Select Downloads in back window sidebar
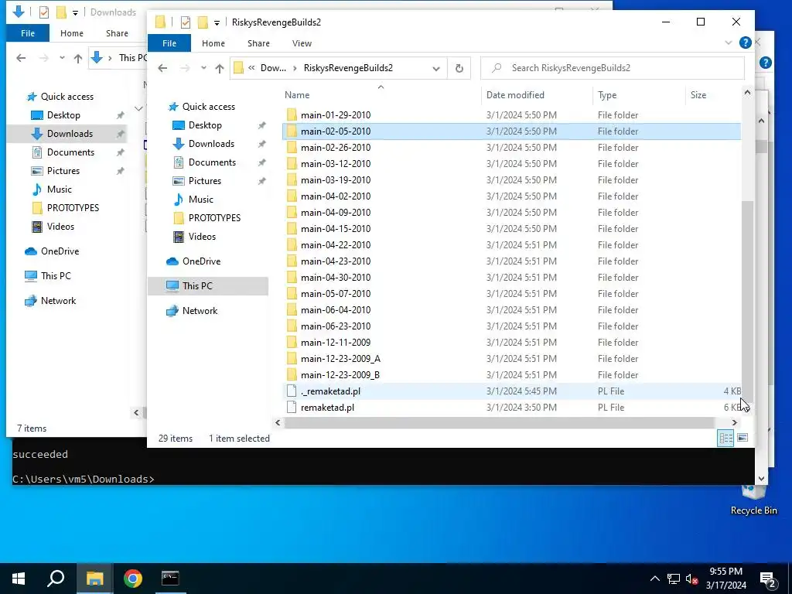792x594 pixels. (x=70, y=134)
